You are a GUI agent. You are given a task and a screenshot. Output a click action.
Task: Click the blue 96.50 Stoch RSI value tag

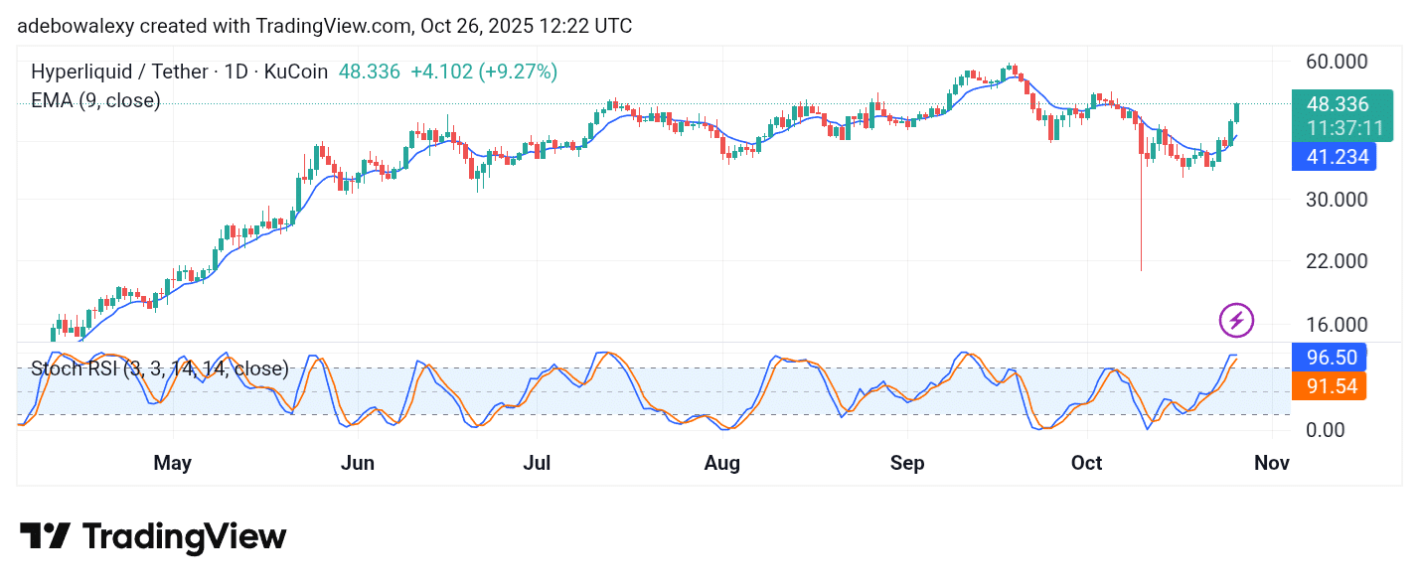[1327, 357]
